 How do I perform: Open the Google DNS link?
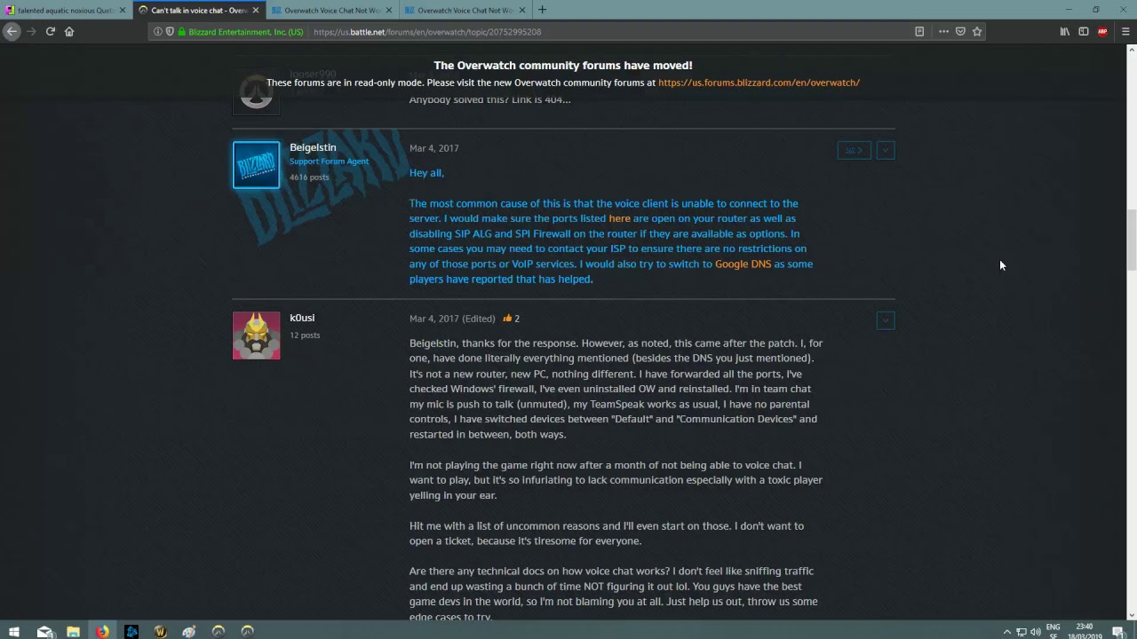pos(743,264)
